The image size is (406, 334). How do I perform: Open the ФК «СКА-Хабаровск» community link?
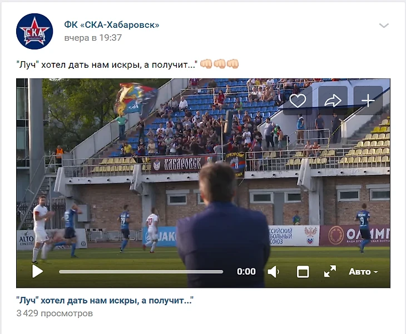tap(112, 25)
